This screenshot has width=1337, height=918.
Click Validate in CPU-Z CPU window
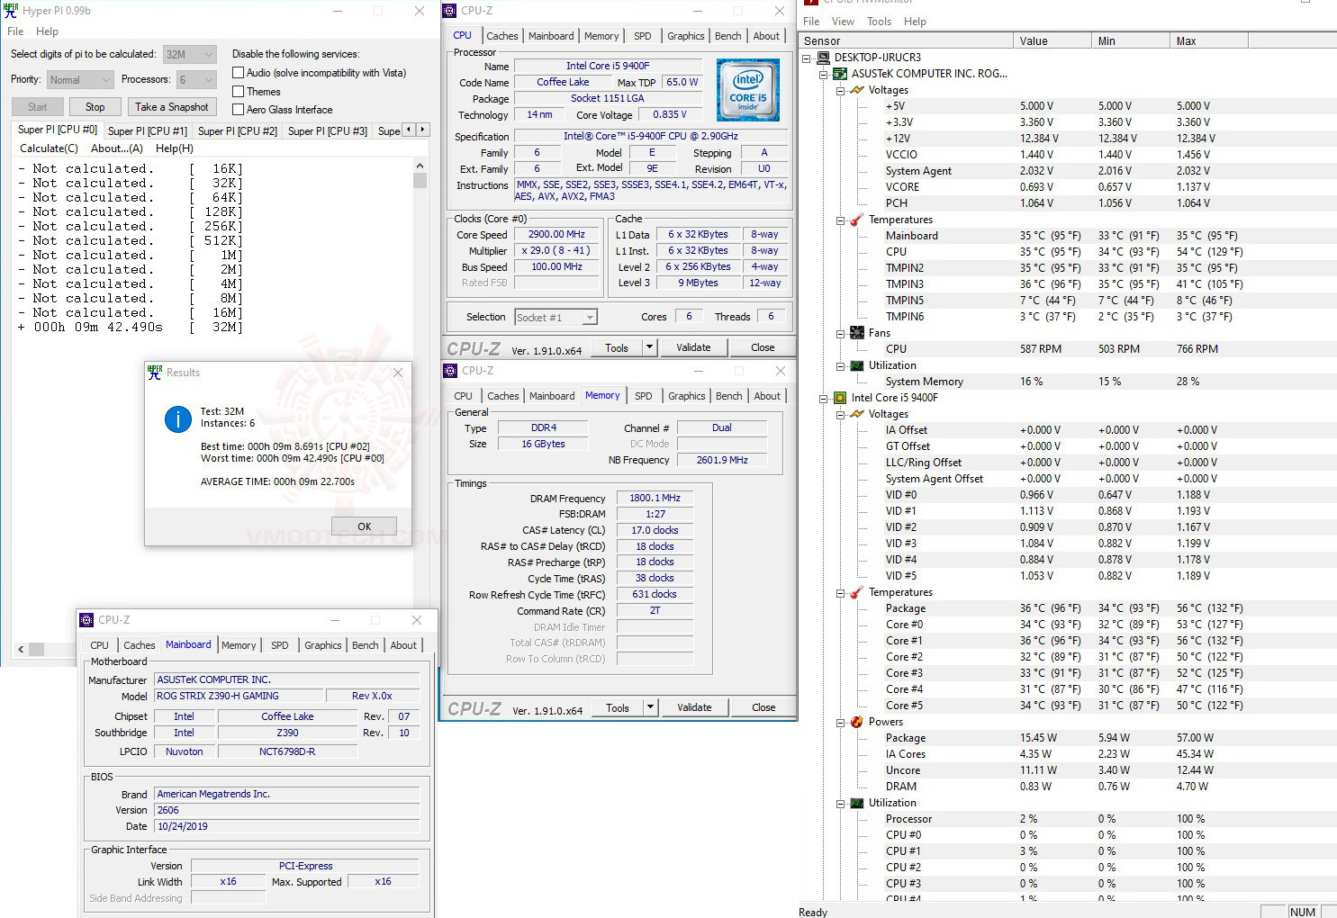pos(693,347)
